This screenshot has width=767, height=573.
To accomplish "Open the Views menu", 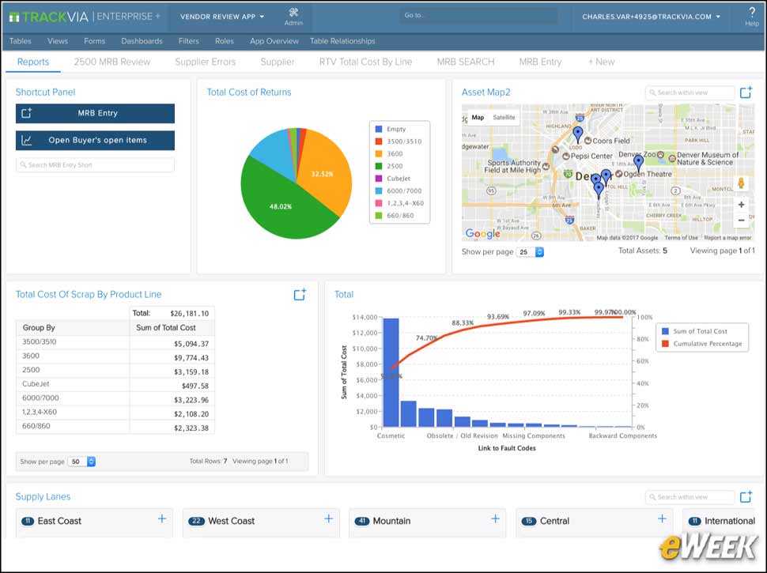I will [58, 41].
